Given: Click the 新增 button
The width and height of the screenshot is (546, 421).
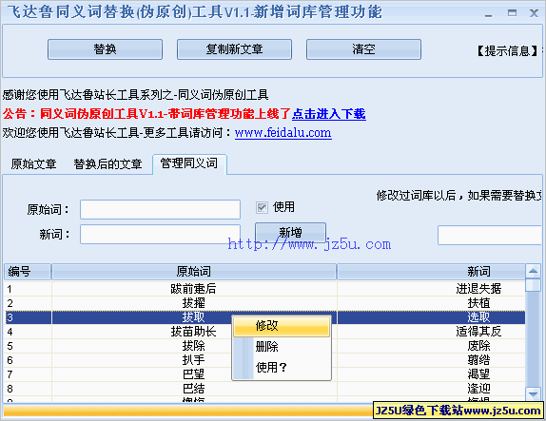Looking at the screenshot, I should pos(290,233).
